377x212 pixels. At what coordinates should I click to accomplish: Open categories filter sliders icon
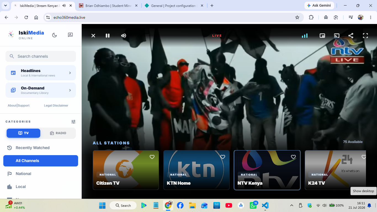click(73, 122)
